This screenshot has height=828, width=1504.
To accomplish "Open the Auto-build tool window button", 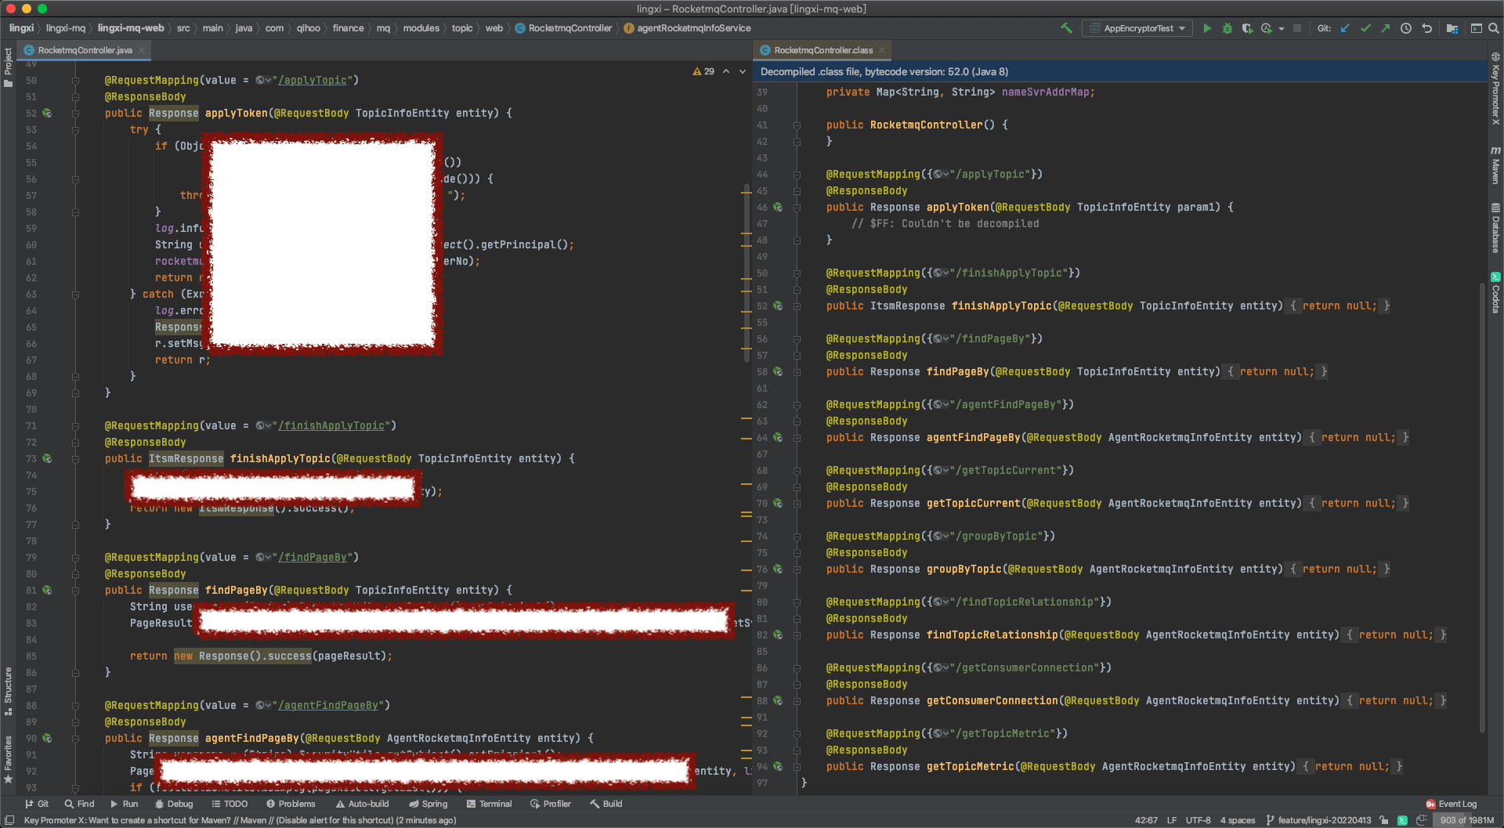I will (x=362, y=804).
